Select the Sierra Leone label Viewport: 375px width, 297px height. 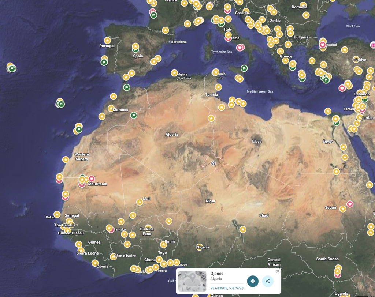coord(88,253)
